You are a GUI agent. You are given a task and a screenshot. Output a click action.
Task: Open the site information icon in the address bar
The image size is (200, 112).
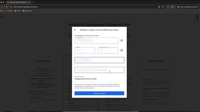click(11, 7)
